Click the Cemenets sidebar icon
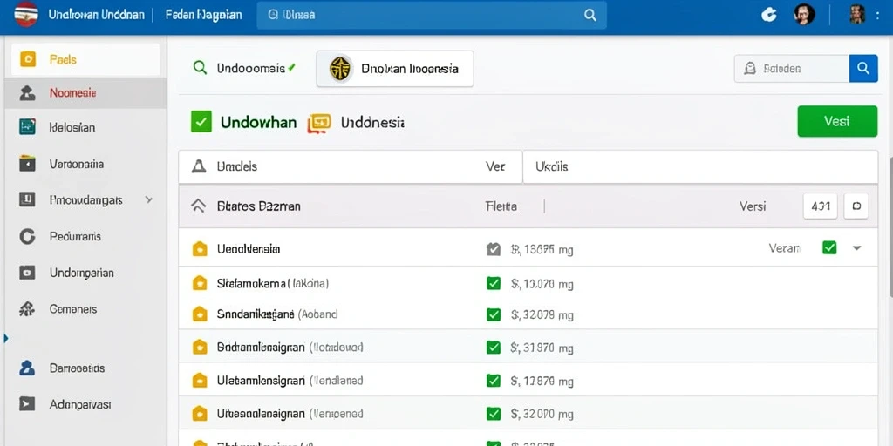Viewport: 893px width, 446px height. point(27,309)
